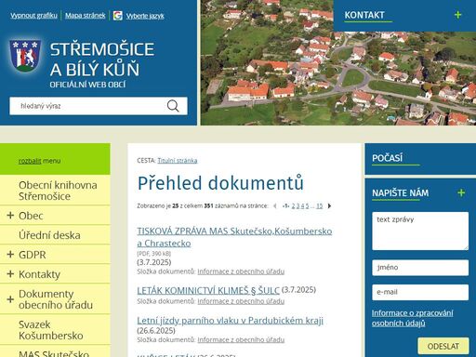Expand the GDPR submenu plus
Screen dimensions: 476x357
pos(10,254)
